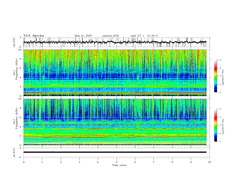
Task: Click the "2" tick on ch.2 frequency axis
Action: pyautogui.click(x=21, y=136)
